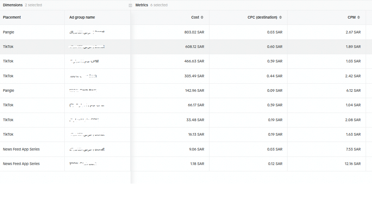The width and height of the screenshot is (372, 223).
Task: Click the 305.49 SAR cost value
Action: (x=194, y=76)
